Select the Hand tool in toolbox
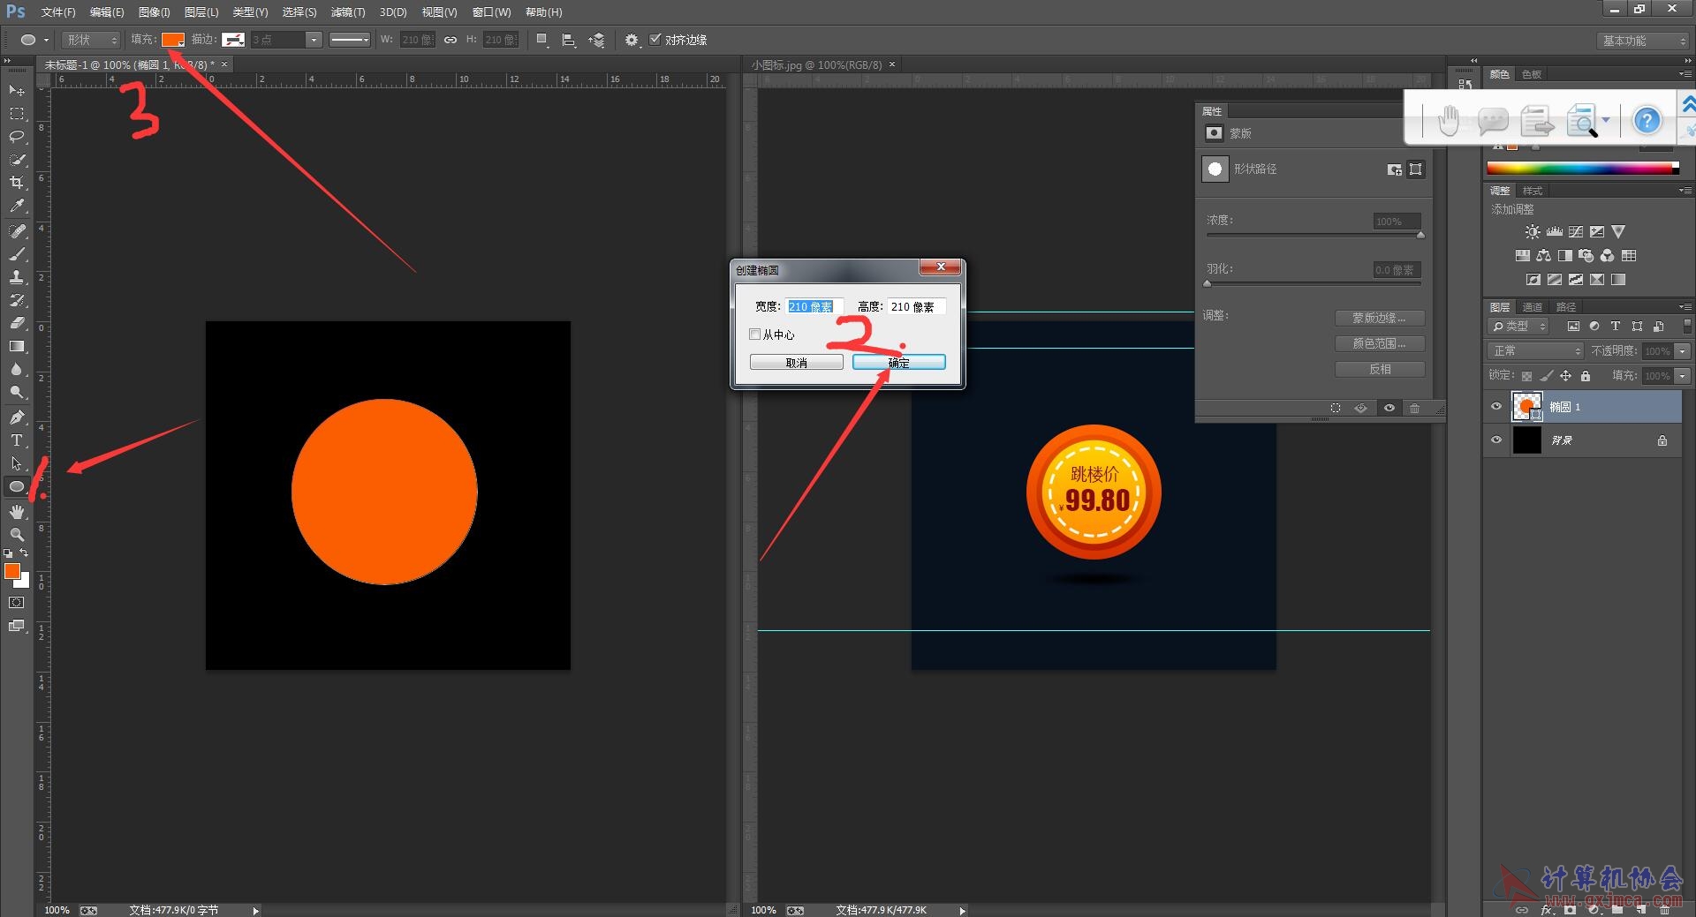 tap(17, 512)
